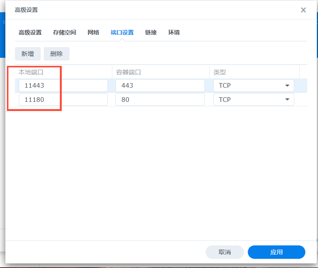Click the 容器端口 column header

[x=161, y=72]
